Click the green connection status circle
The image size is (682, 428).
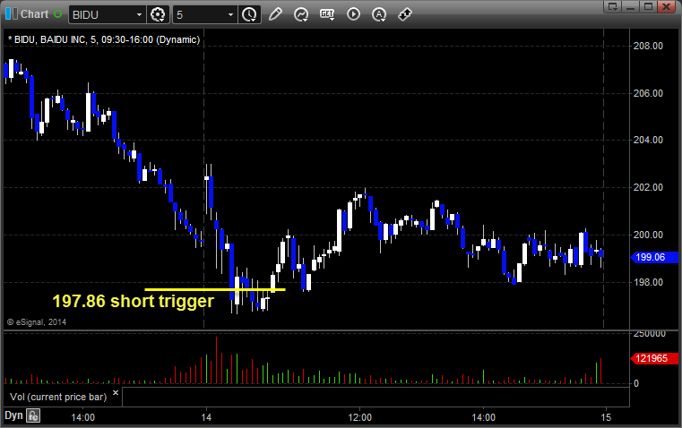[x=57, y=14]
